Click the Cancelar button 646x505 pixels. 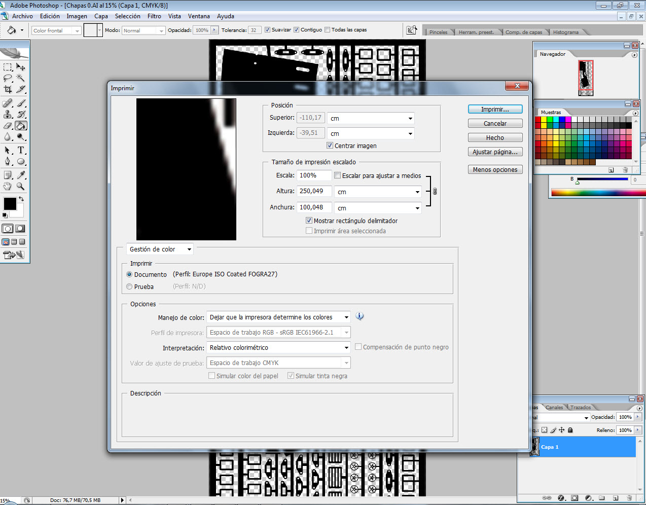[x=495, y=123]
